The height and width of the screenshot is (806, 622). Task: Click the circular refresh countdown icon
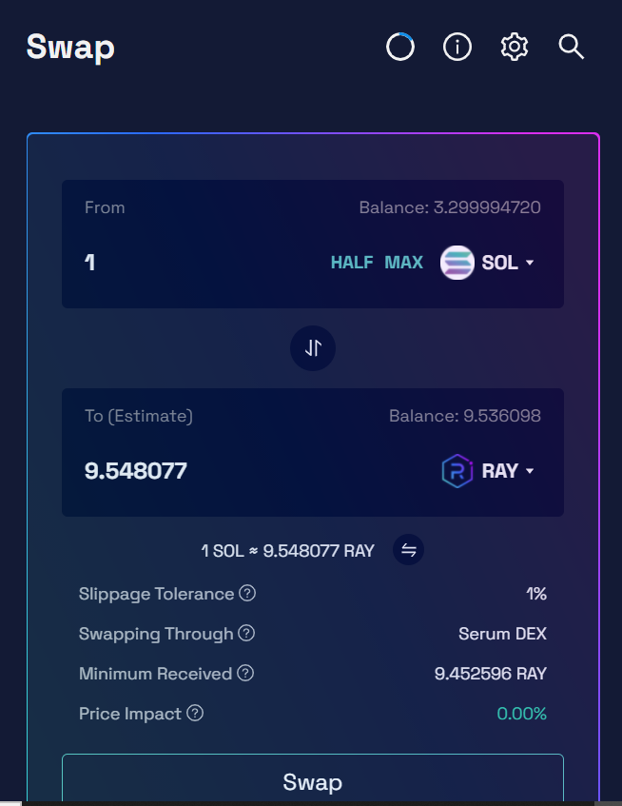[400, 47]
